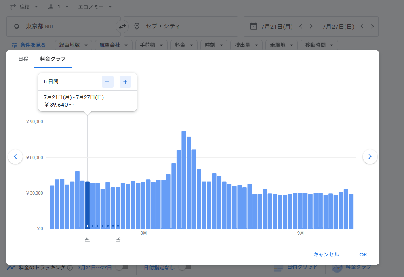Open the エコノミー class dropdown
This screenshot has height=277, width=404.
(x=95, y=7)
